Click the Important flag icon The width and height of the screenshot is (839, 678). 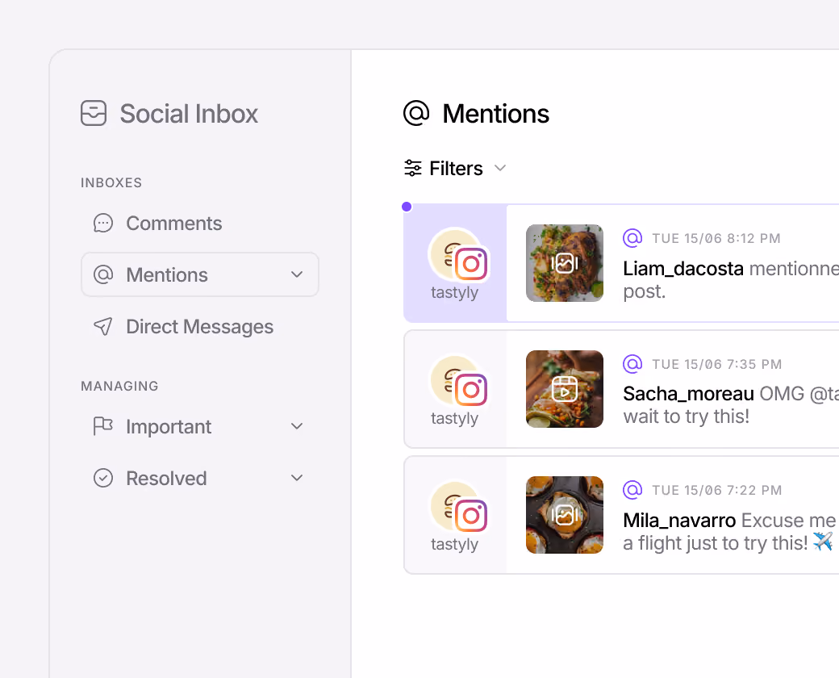click(103, 426)
